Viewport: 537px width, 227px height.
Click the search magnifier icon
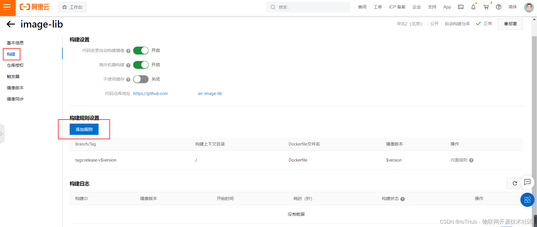tap(273, 7)
